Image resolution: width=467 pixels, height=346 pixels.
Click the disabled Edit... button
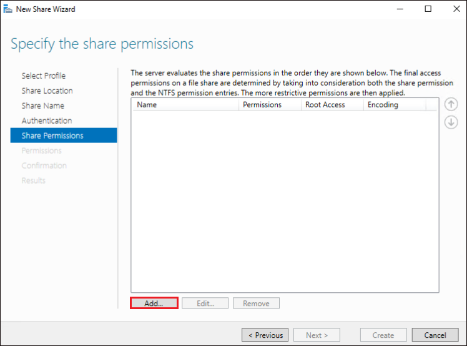coord(205,303)
